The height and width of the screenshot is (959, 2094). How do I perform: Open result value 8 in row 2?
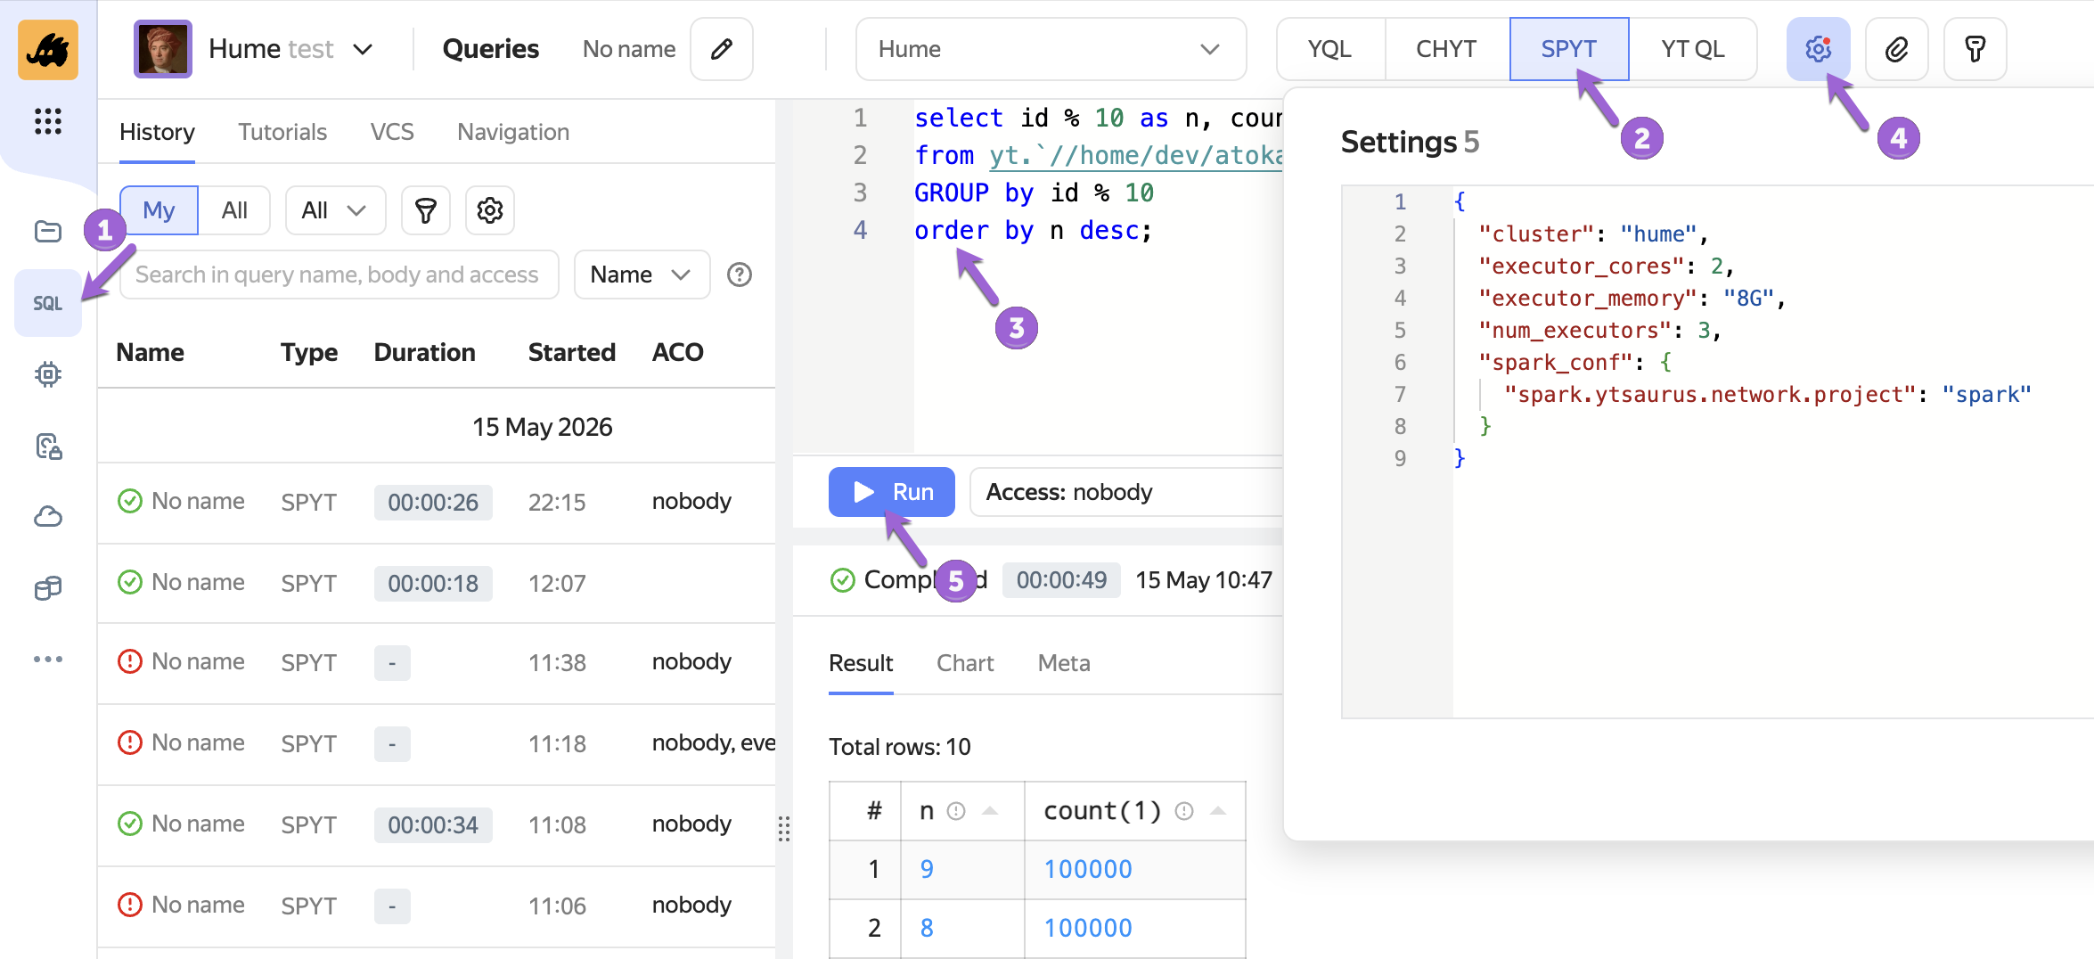(927, 928)
